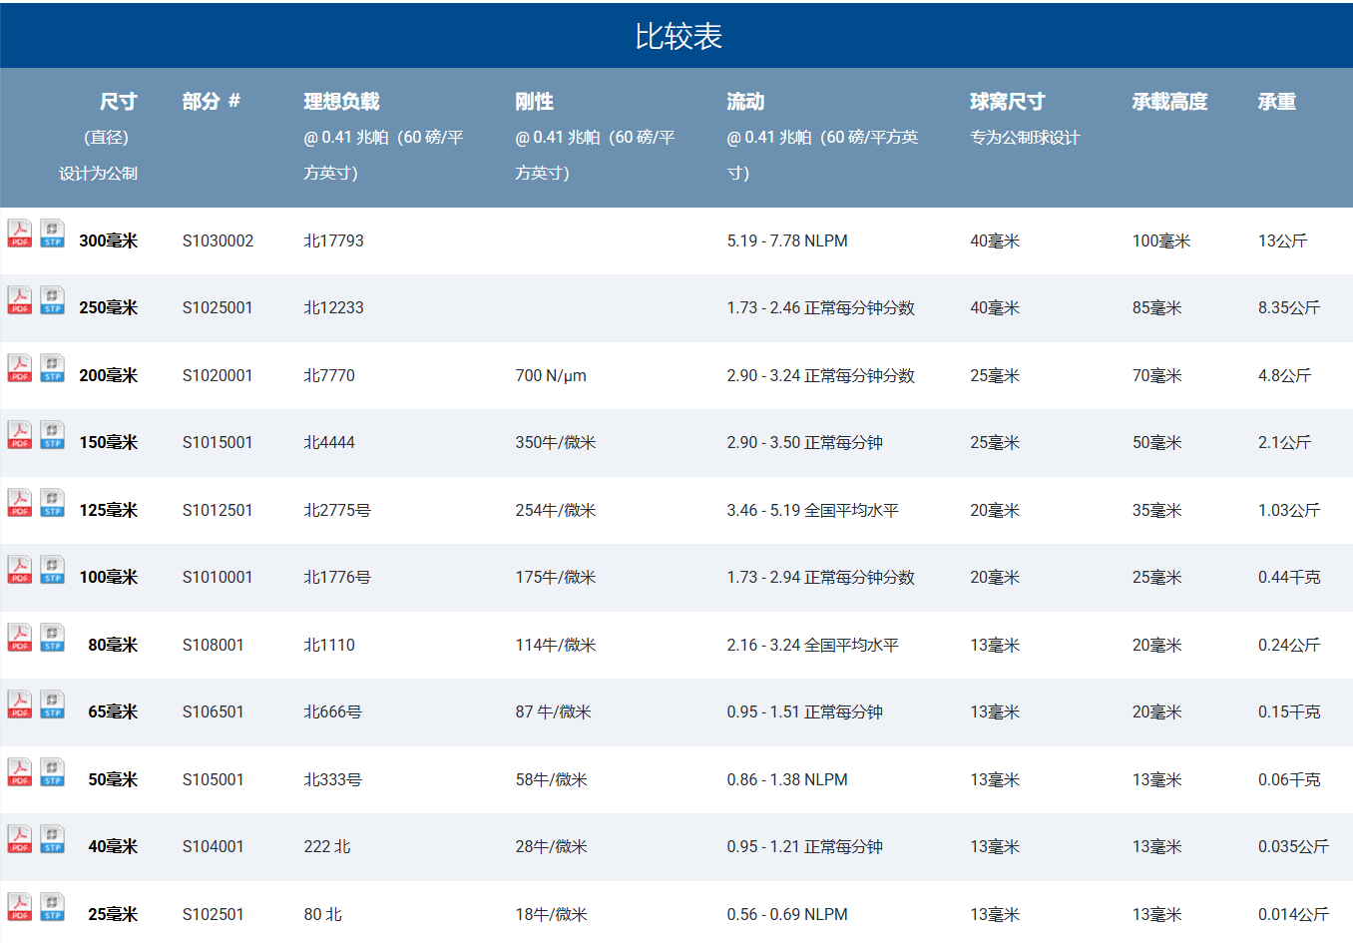Click the 300毫米 size link
1353x943 pixels.
[108, 240]
